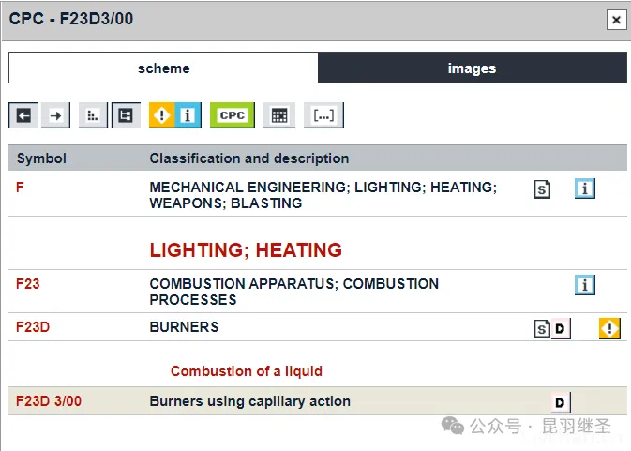Toggle the tree structure view icon
Viewport: 631px width, 451px height.
(125, 115)
